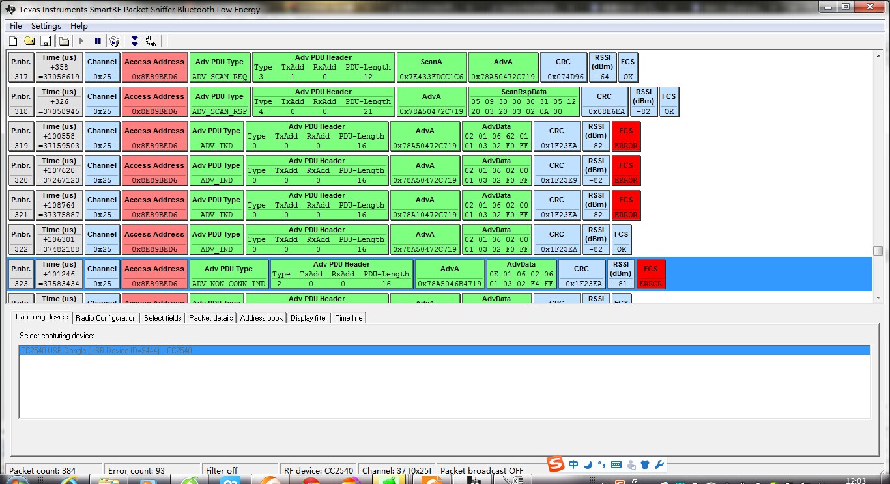Start packet capture with the play icon
The image size is (890, 484).
81,41
